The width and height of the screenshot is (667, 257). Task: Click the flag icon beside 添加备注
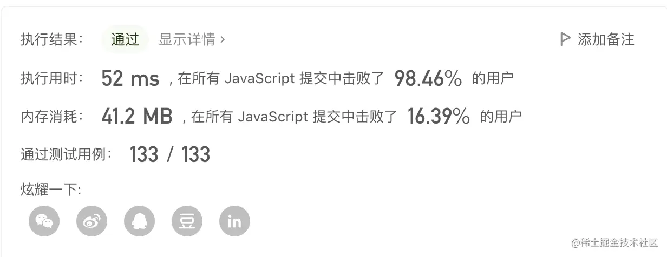(x=565, y=39)
